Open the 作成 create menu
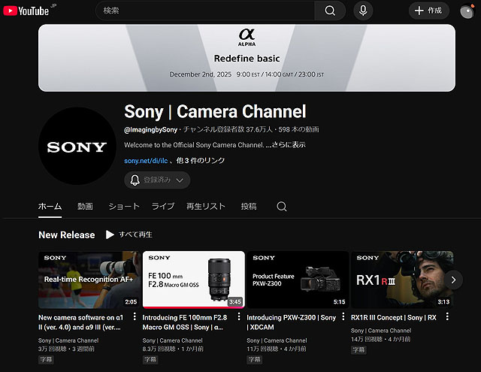The height and width of the screenshot is (372, 481). (428, 11)
